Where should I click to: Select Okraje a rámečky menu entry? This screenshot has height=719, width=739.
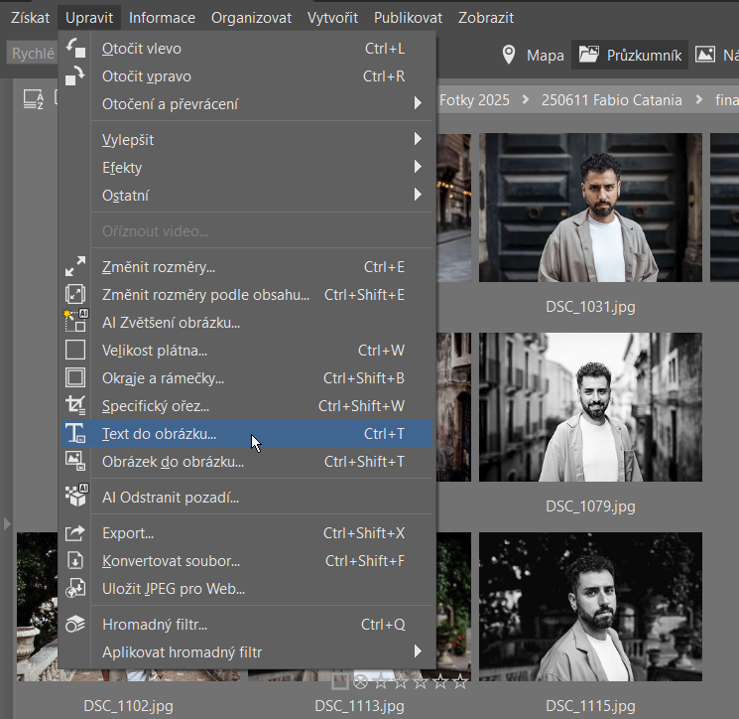tap(163, 378)
